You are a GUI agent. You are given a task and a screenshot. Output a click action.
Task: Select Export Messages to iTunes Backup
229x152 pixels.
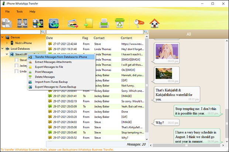[55, 87]
